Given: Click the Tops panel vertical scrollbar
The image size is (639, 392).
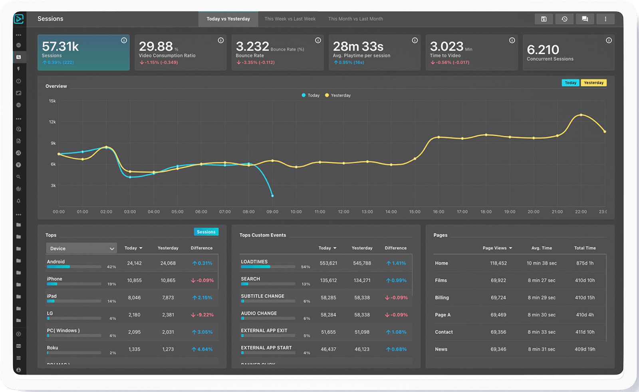Looking at the screenshot, I should coord(218,272).
